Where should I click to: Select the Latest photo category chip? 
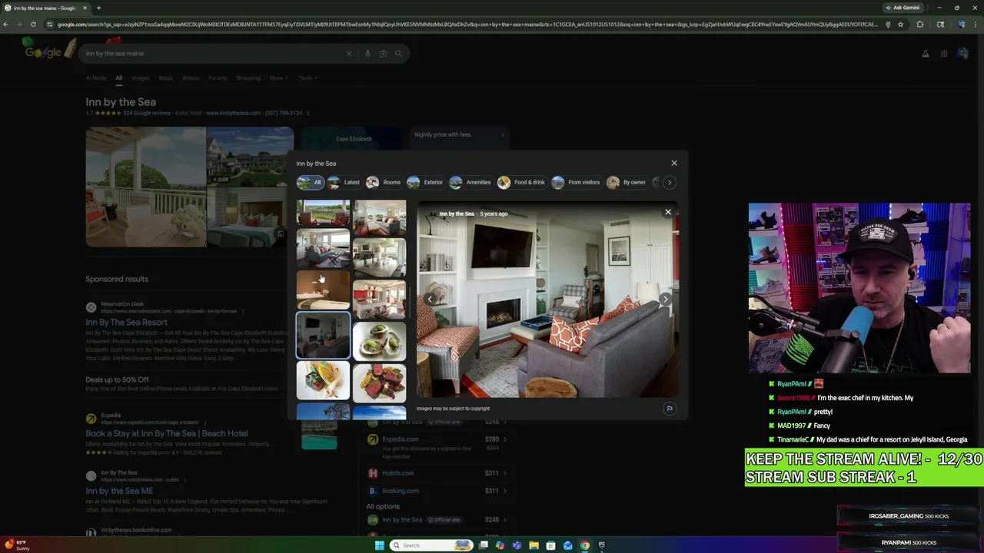click(344, 182)
